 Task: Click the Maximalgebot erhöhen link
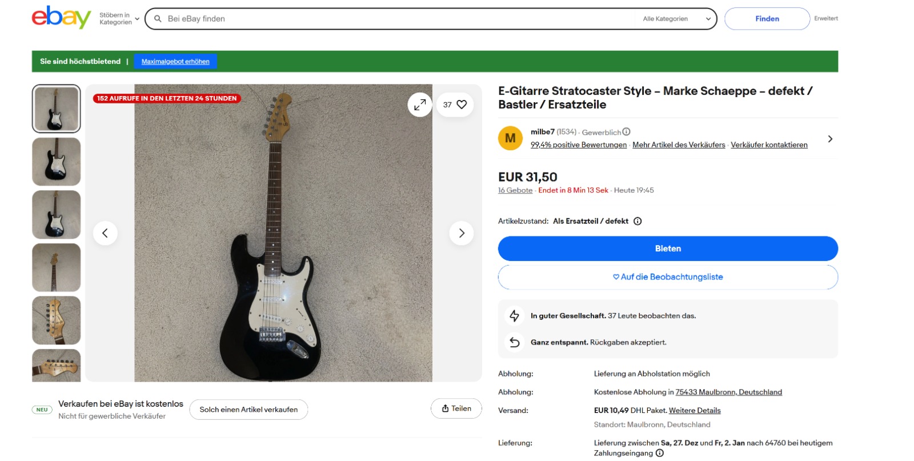point(175,62)
